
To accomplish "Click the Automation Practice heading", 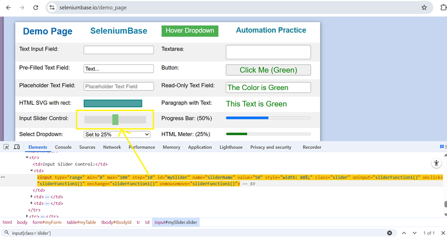I will (x=271, y=30).
